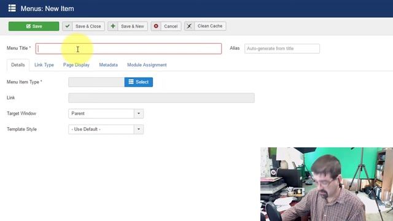Open the Target Window dropdown showing Parent

coord(106,114)
